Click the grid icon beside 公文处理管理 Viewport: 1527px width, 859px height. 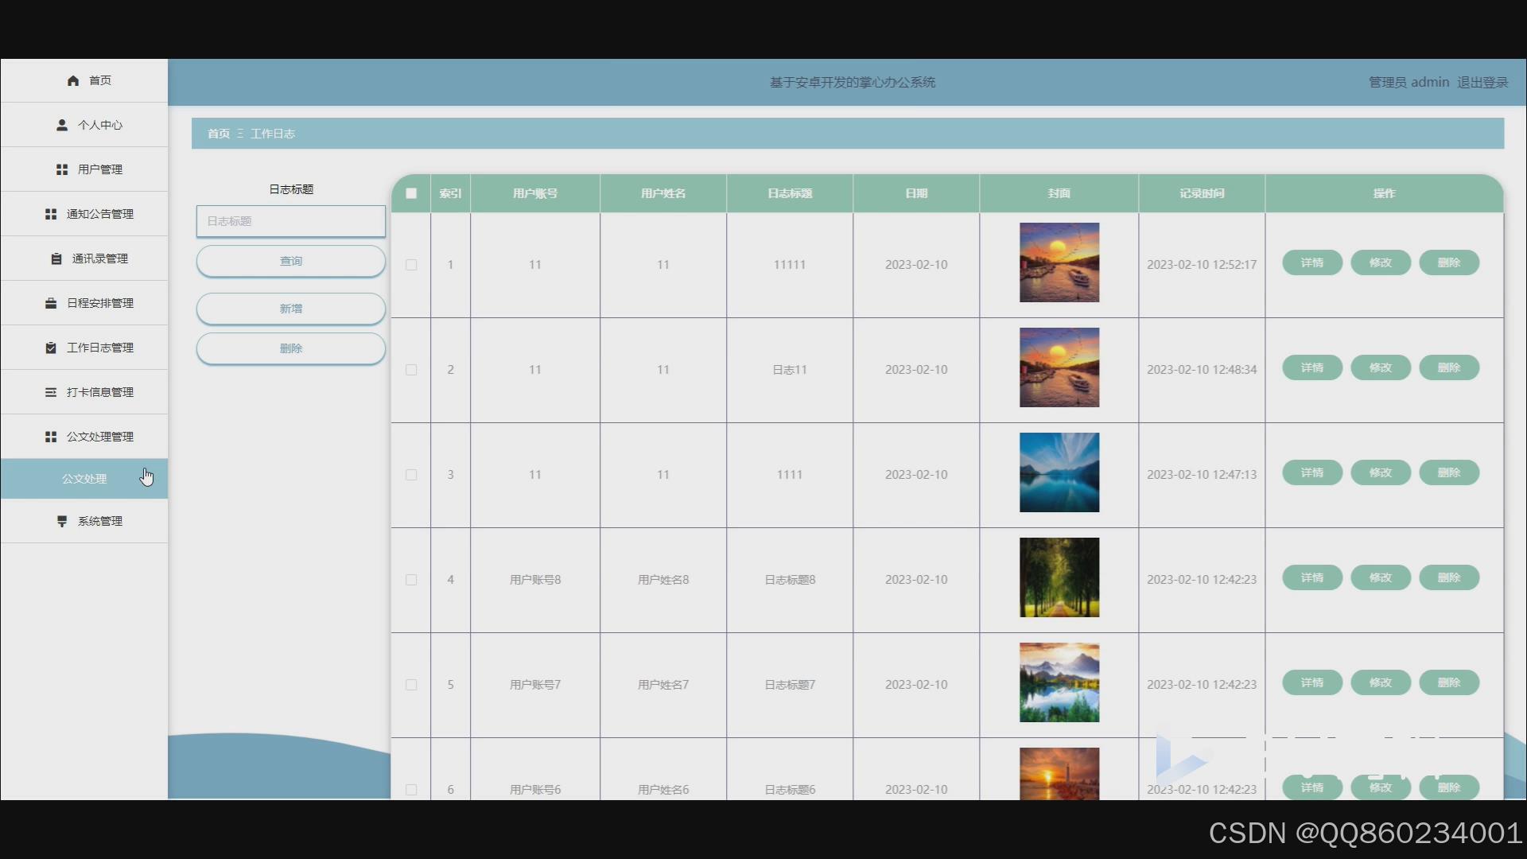(51, 437)
